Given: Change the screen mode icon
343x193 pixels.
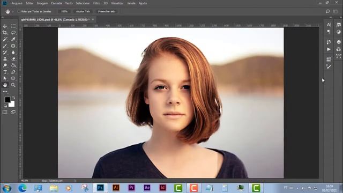Looking at the screenshot, I should pyautogui.click(x=13, y=112).
